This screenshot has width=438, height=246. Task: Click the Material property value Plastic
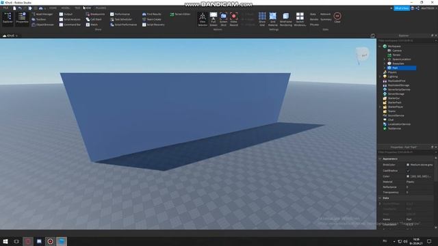pos(410,182)
